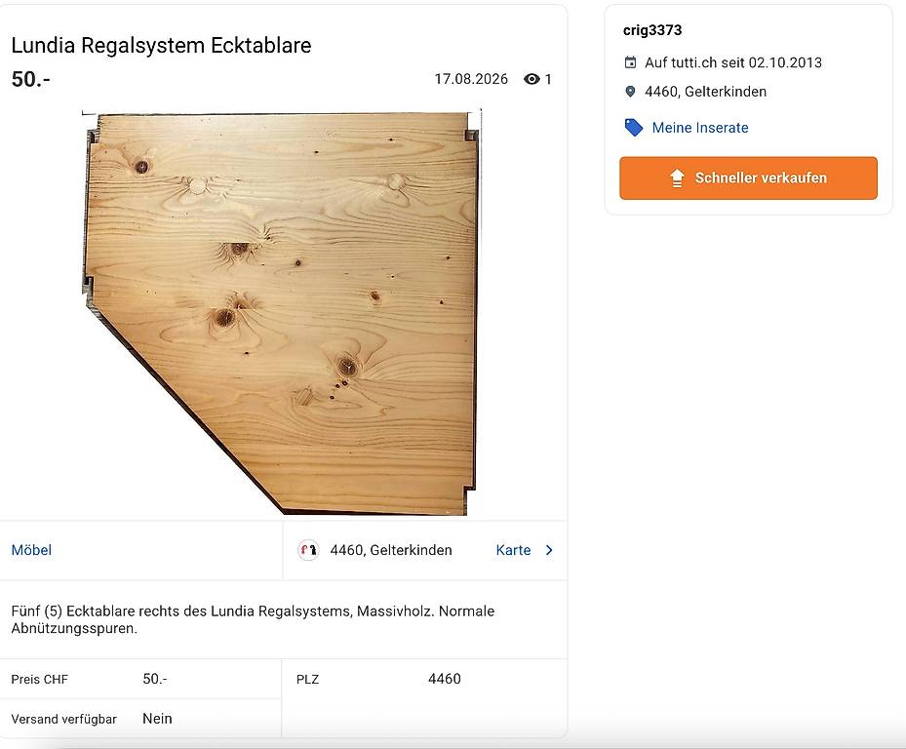
Task: Click the location pin icon in seller card
Action: point(630,92)
